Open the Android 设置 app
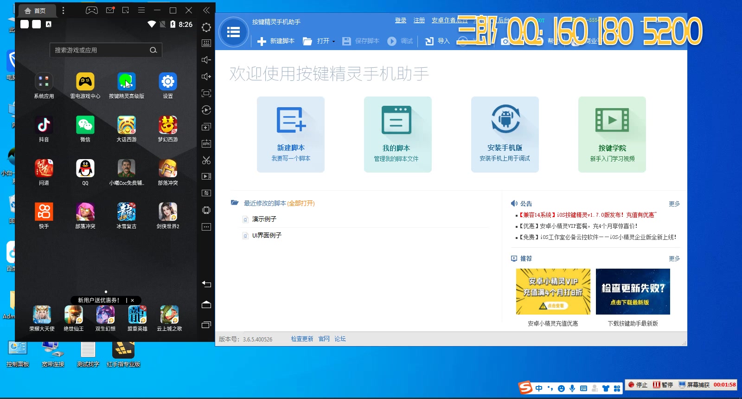The image size is (742, 399). coord(168,86)
